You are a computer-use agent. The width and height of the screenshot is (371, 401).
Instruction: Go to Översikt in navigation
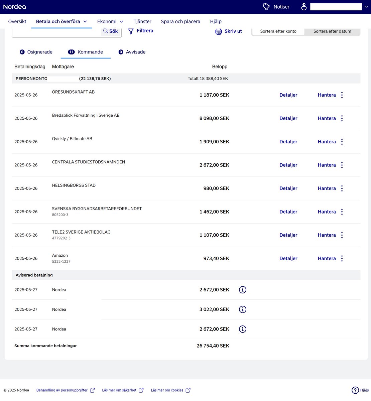pyautogui.click(x=17, y=21)
